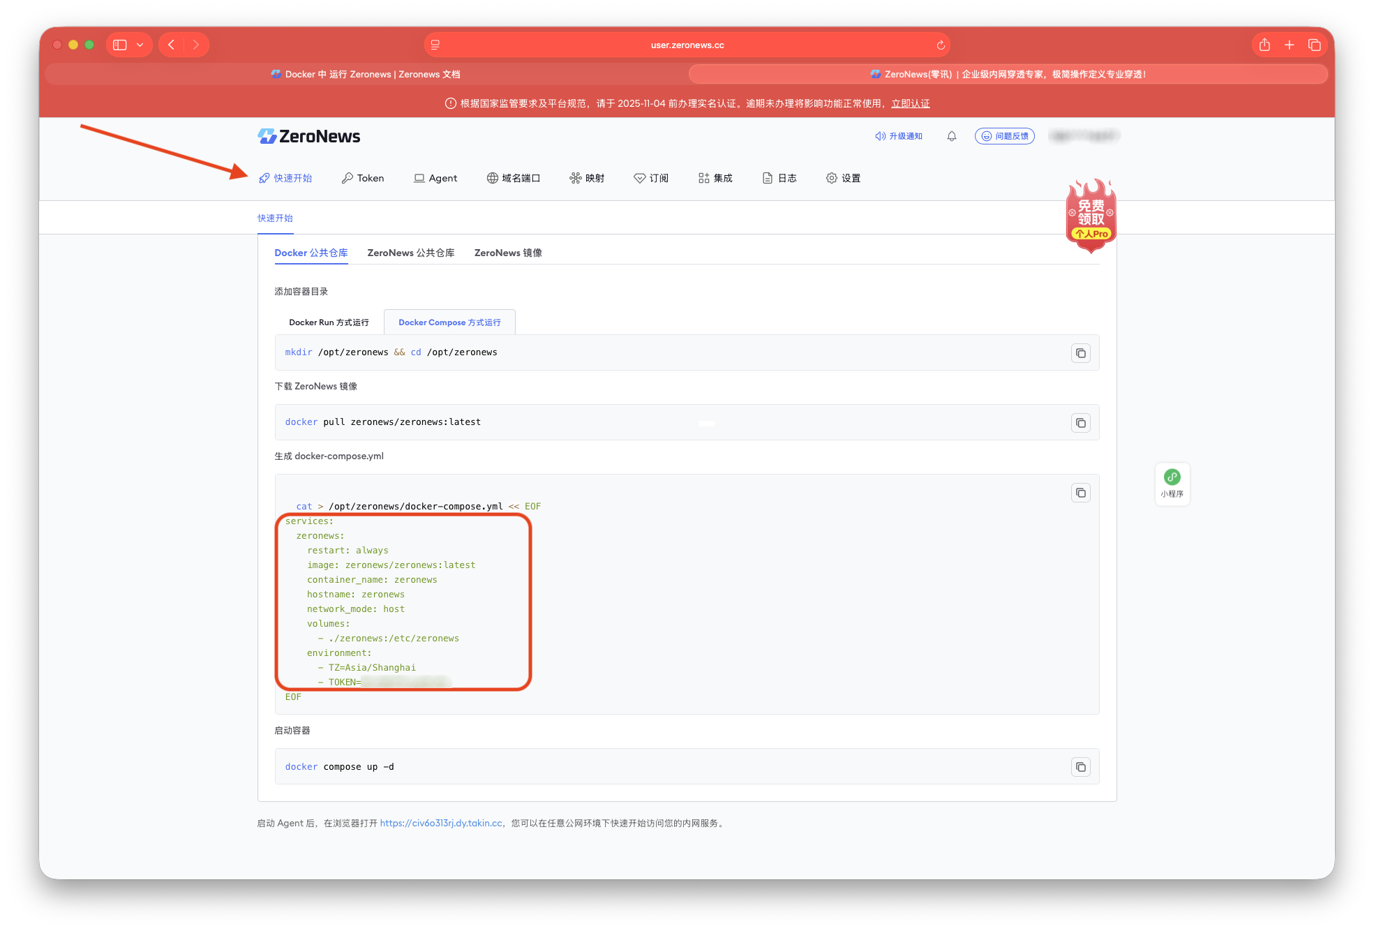This screenshot has height=931, width=1374.
Task: Click the user.zeronews.cc address field
Action: pyautogui.click(x=687, y=45)
